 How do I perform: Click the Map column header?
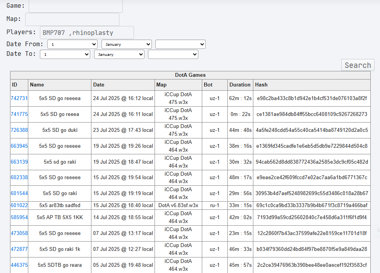[178, 85]
